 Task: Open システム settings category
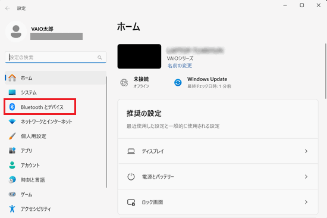(55, 92)
